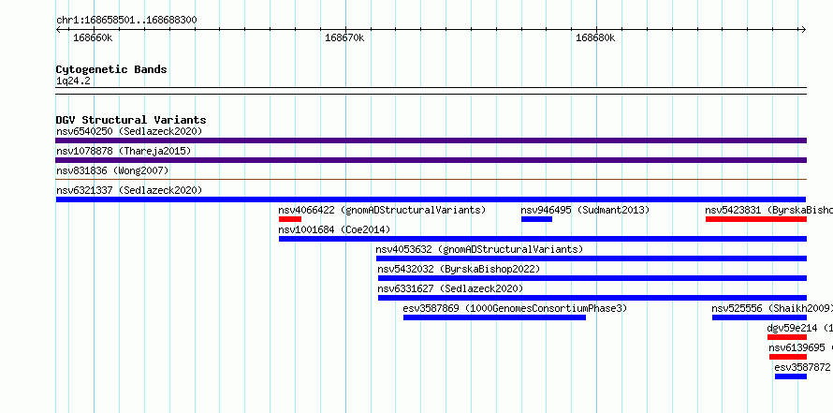Click the nsv6540250 (Sedlazeck2020) variant label
This screenshot has height=413, width=833.
coord(129,131)
